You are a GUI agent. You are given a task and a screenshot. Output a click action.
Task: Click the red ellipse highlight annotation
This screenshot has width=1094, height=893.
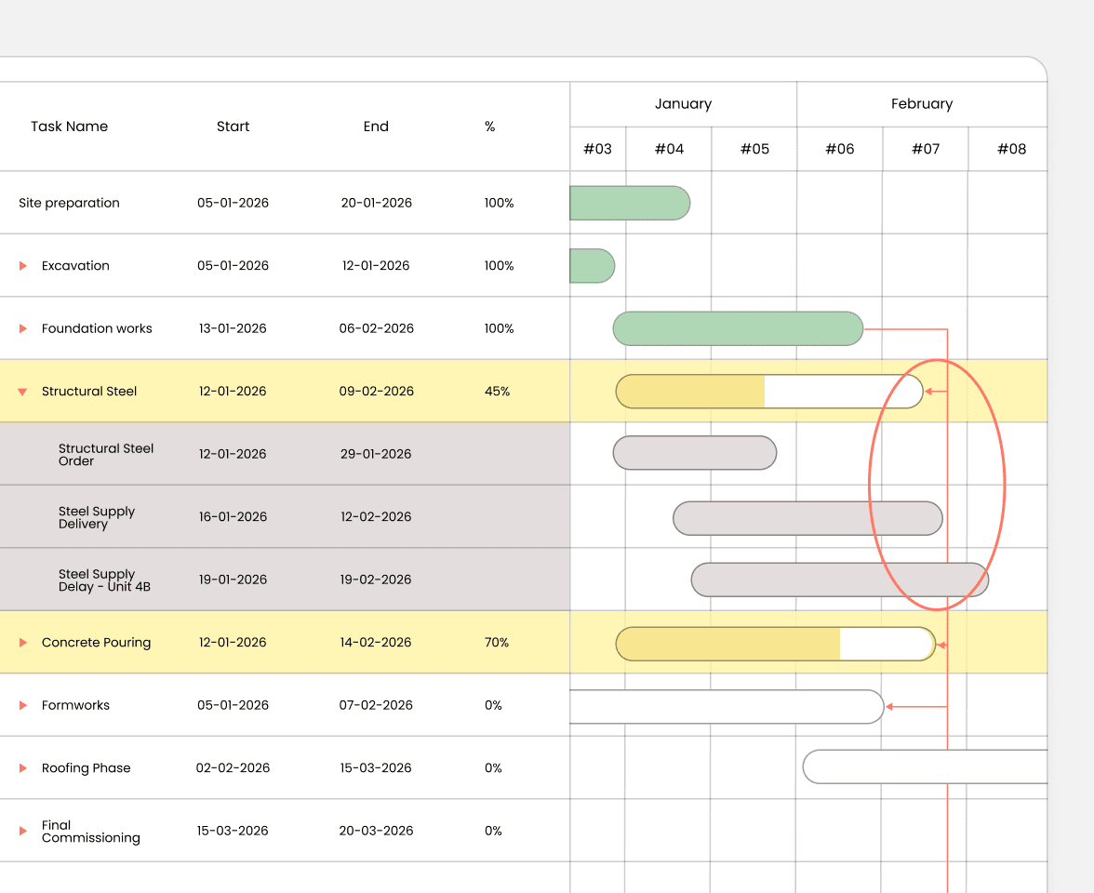937,484
